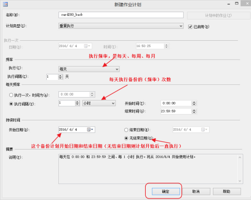
Task: Click the 帮助 button
Action: click(x=227, y=192)
